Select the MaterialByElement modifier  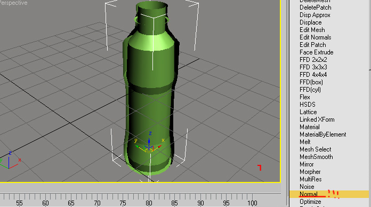click(x=322, y=134)
